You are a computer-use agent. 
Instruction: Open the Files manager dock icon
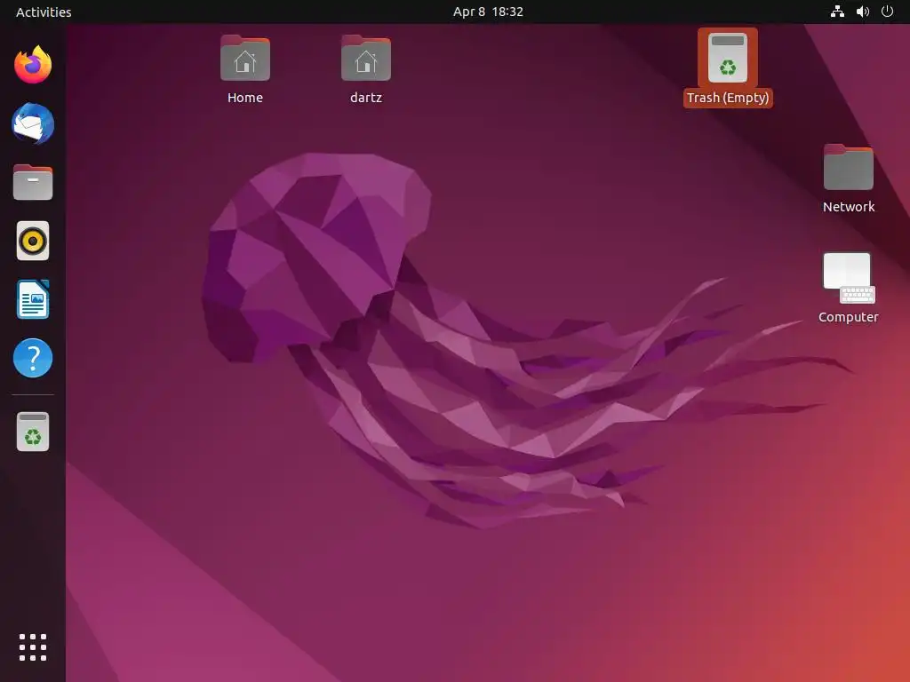coord(33,182)
